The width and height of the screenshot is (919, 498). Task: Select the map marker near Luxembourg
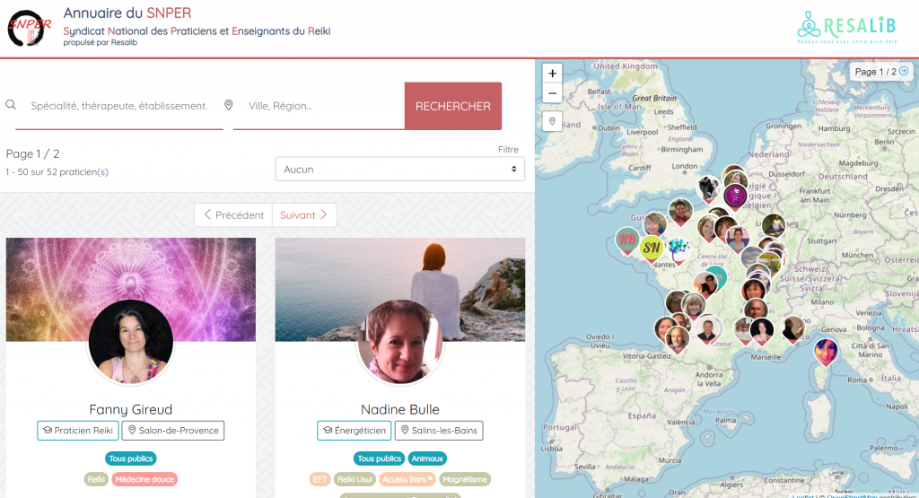774,225
